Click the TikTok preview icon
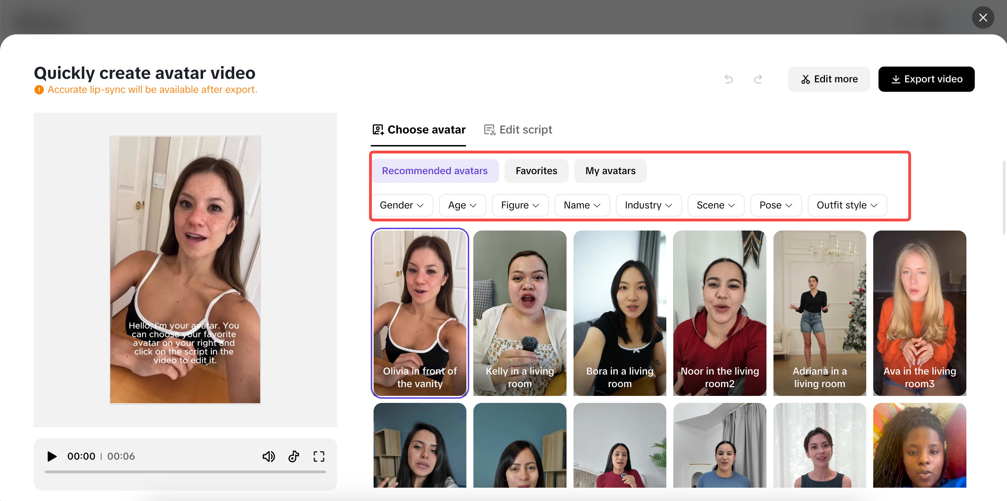Viewport: 1007px width, 501px height. point(293,456)
